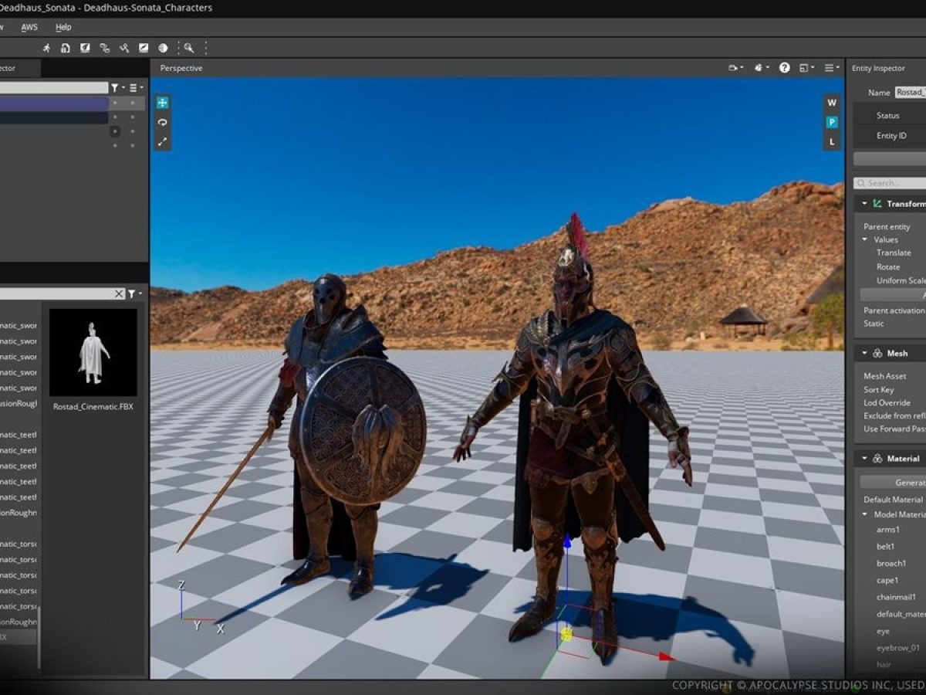Screen dimensions: 926x695
Task: Click the globe icon in the toolbar
Action: point(163,48)
